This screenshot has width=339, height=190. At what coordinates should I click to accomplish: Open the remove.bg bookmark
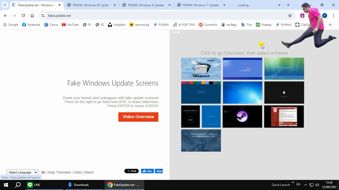(x=139, y=25)
